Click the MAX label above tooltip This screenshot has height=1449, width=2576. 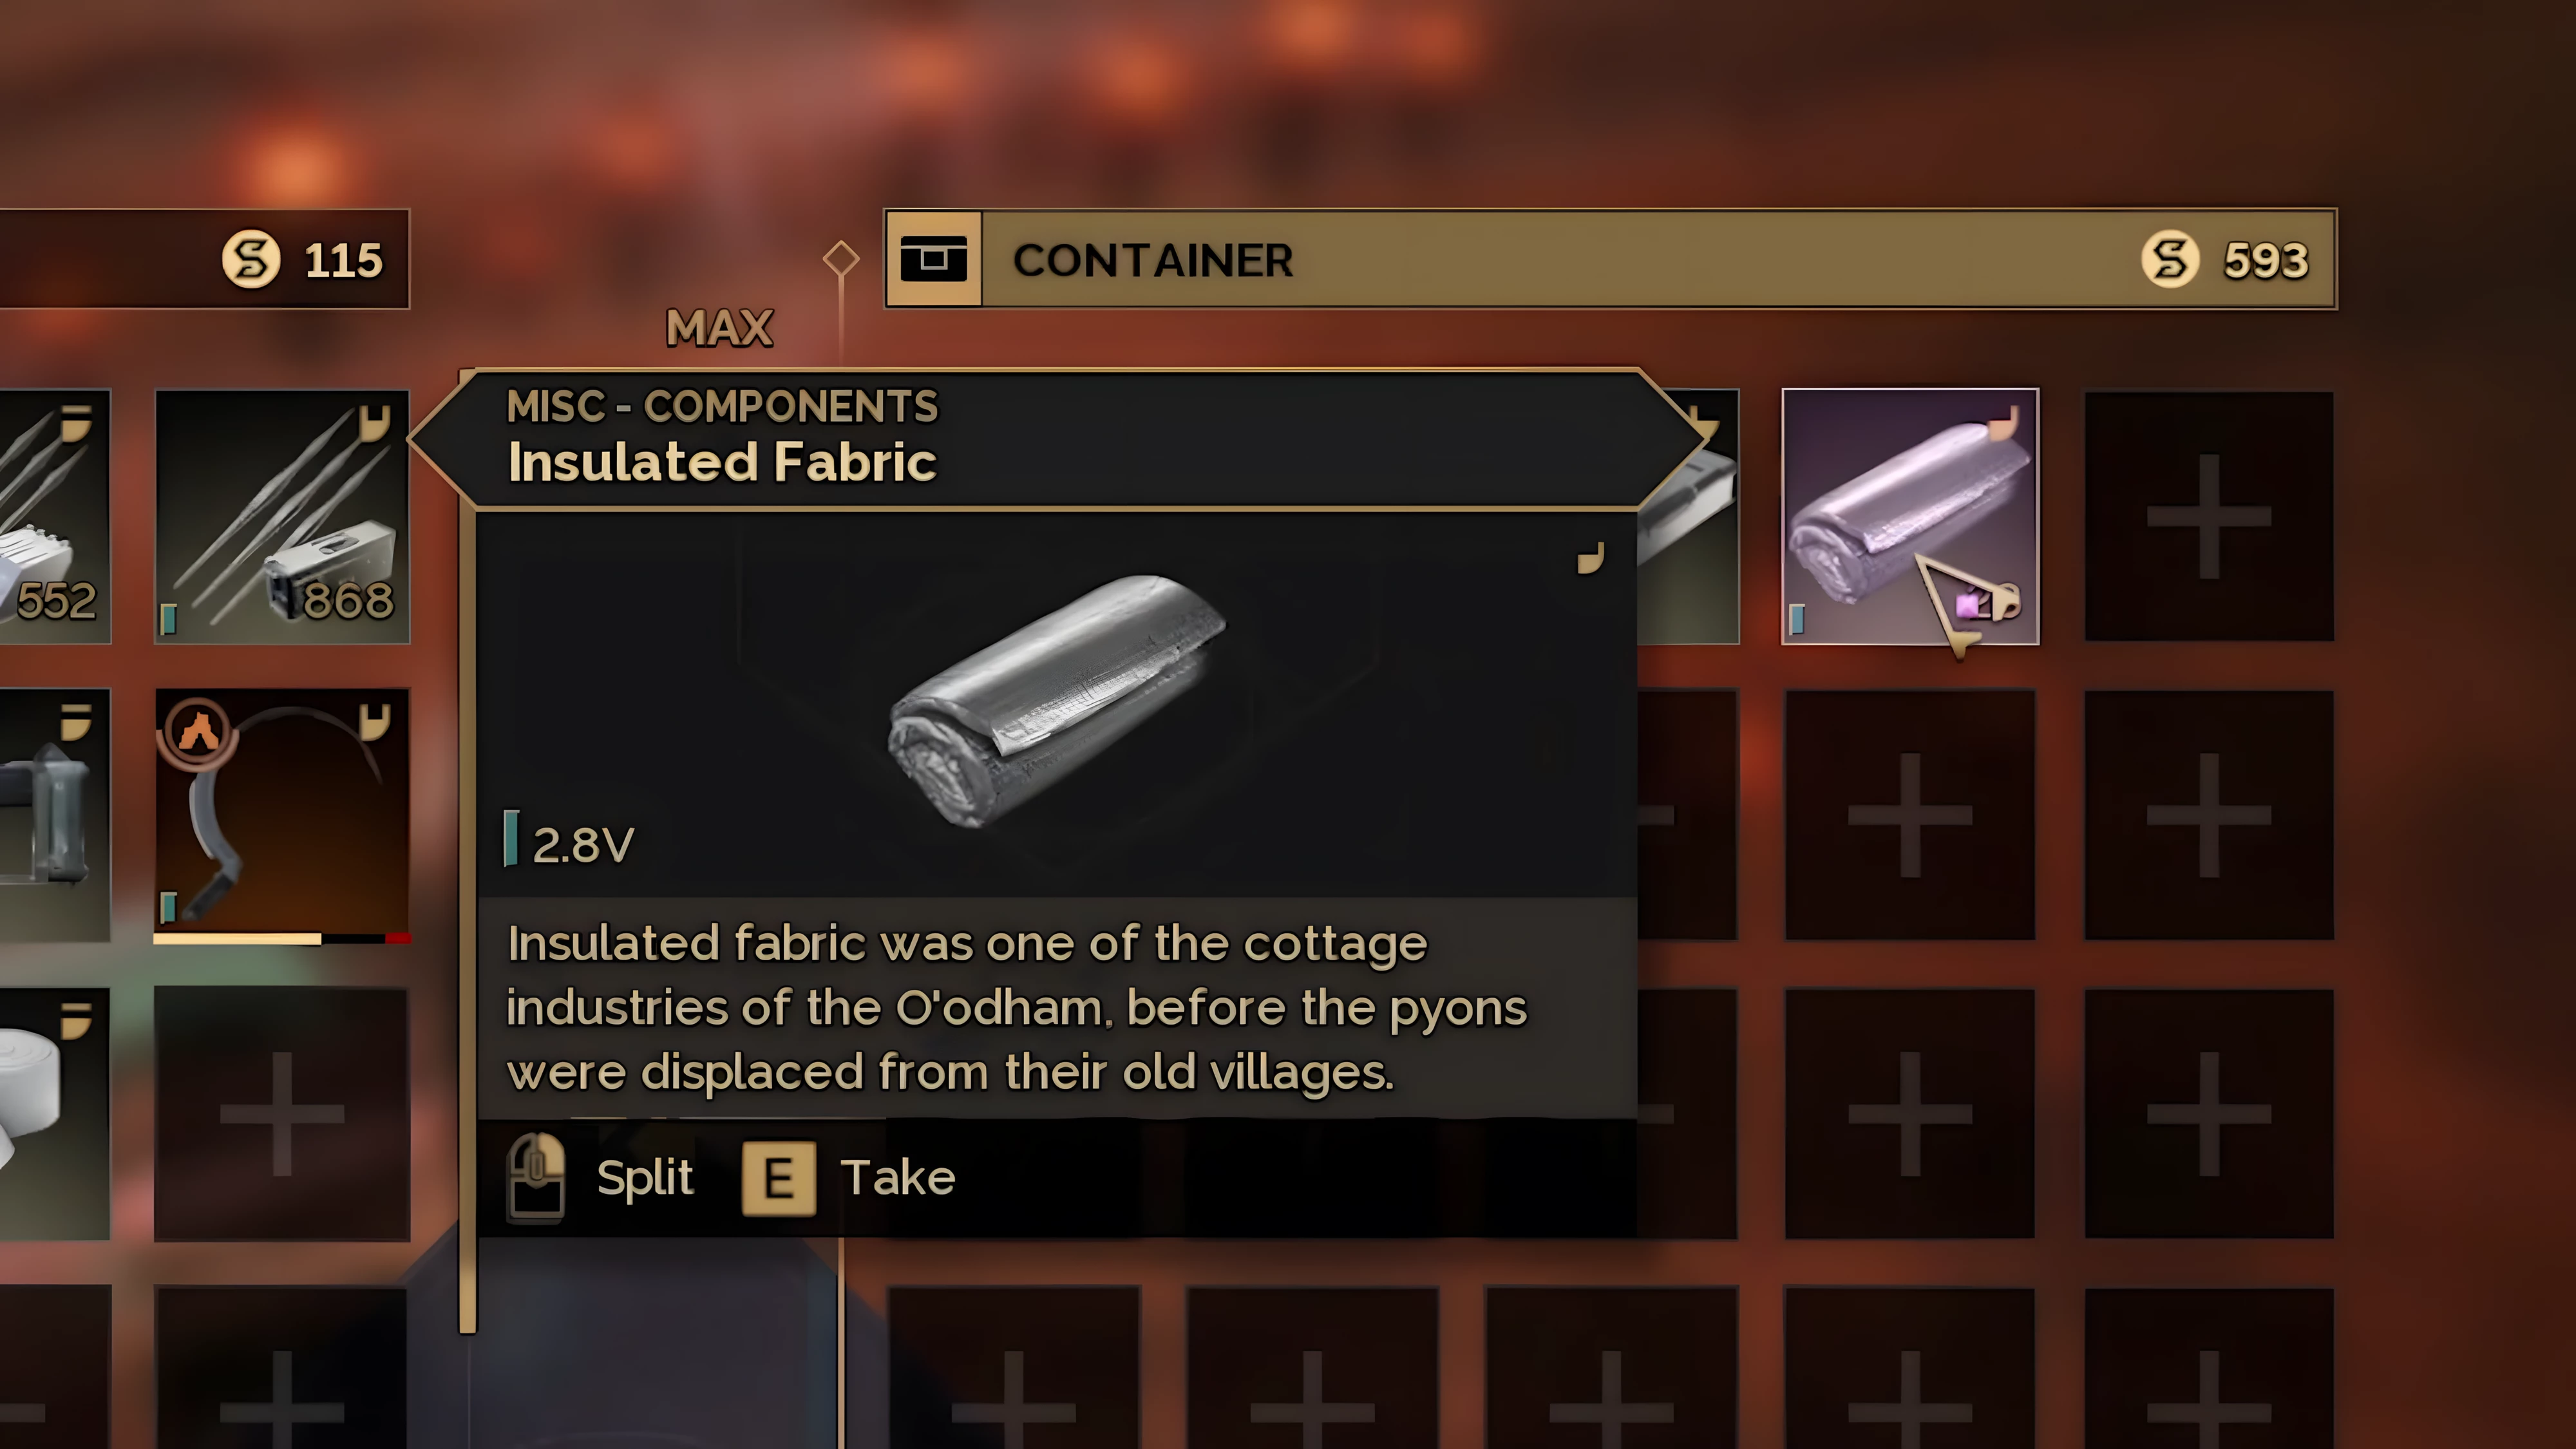pos(720,328)
